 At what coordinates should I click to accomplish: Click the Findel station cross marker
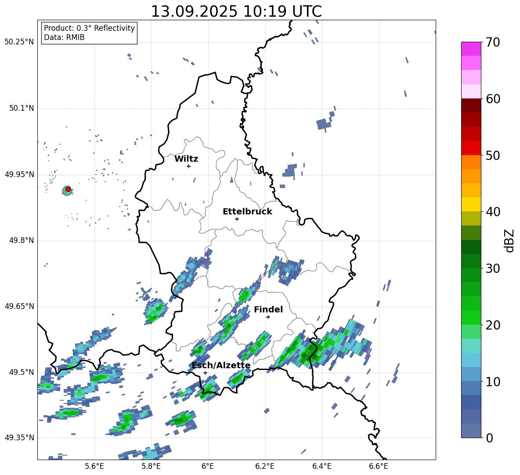coord(268,317)
